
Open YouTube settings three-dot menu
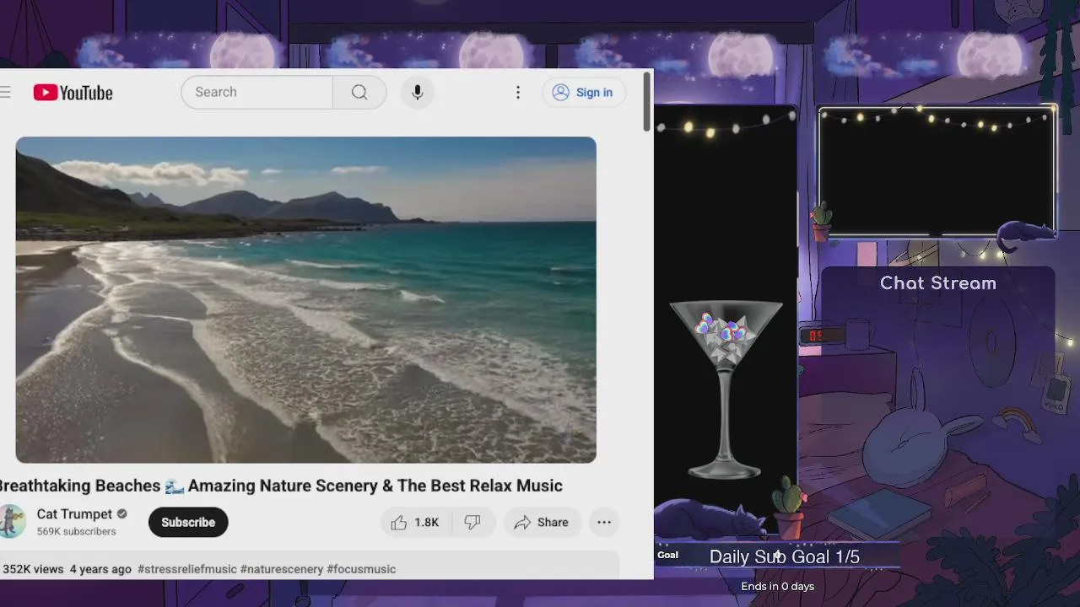pyautogui.click(x=518, y=93)
